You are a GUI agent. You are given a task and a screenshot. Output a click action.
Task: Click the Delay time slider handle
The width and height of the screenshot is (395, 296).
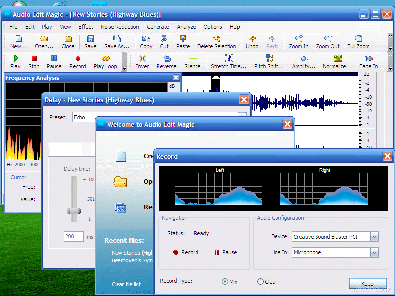[x=74, y=211]
